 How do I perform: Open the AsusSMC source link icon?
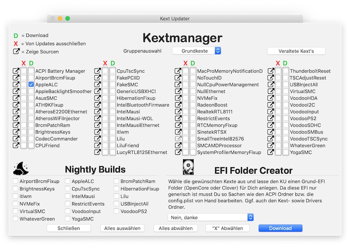[x=16, y=98]
